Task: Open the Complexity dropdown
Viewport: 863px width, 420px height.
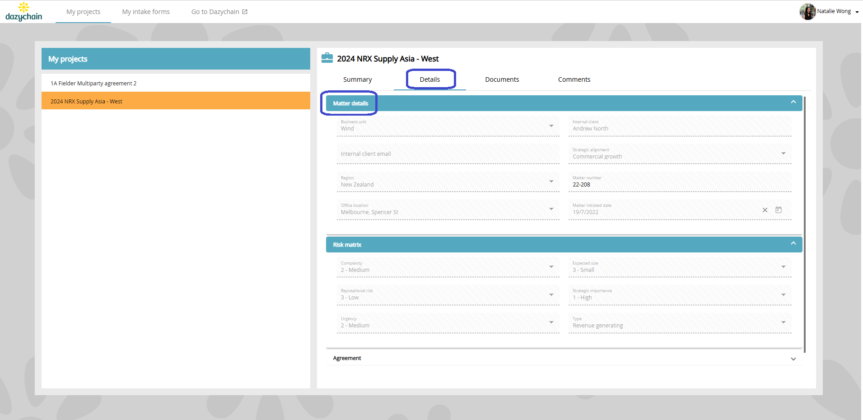Action: coord(448,267)
